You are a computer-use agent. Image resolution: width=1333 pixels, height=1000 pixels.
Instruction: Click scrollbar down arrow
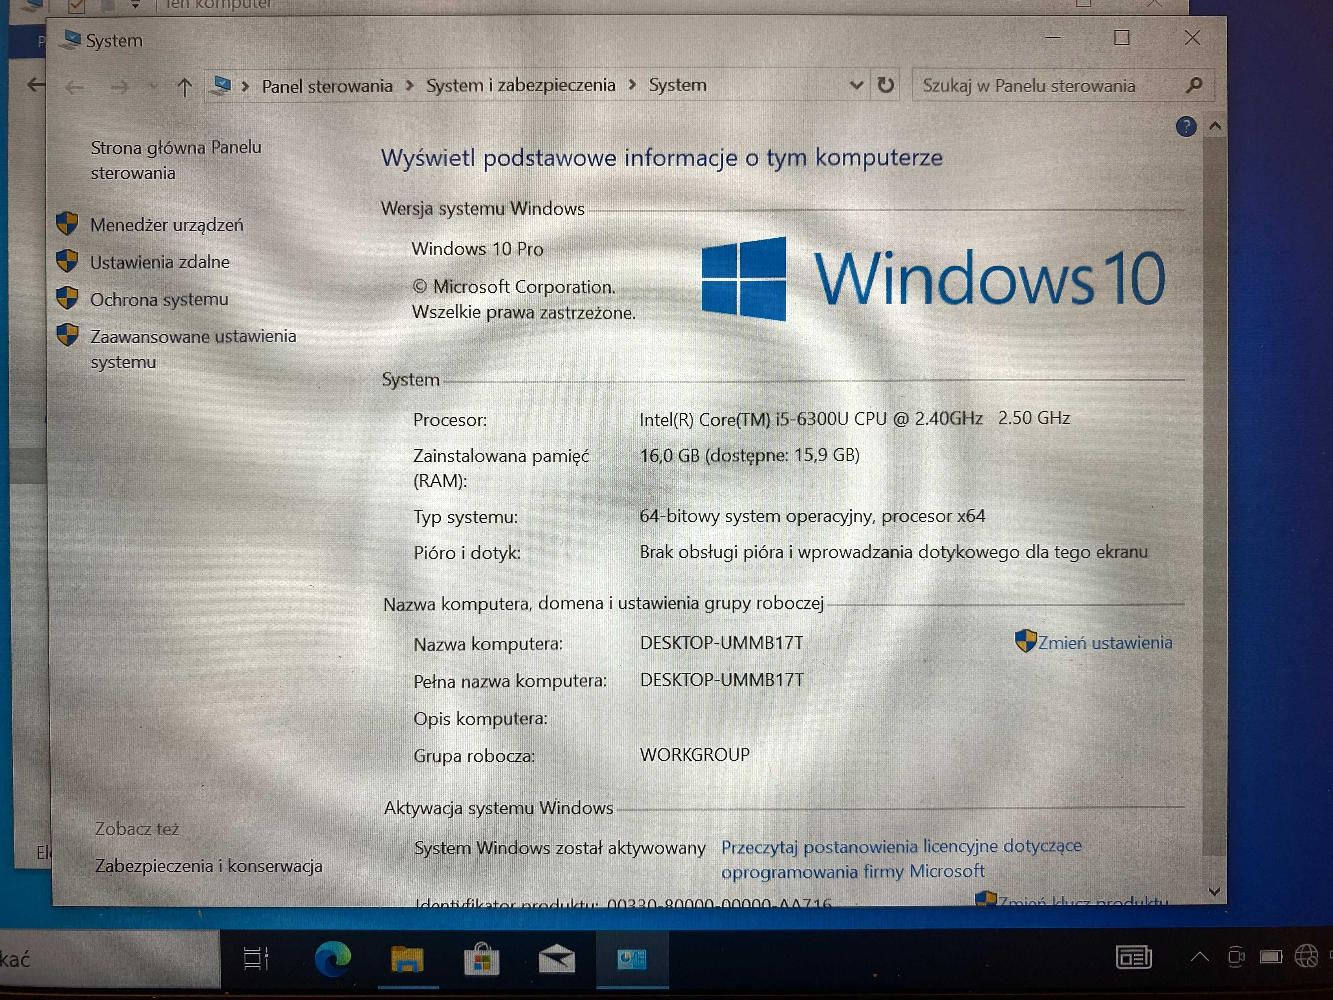point(1214,891)
